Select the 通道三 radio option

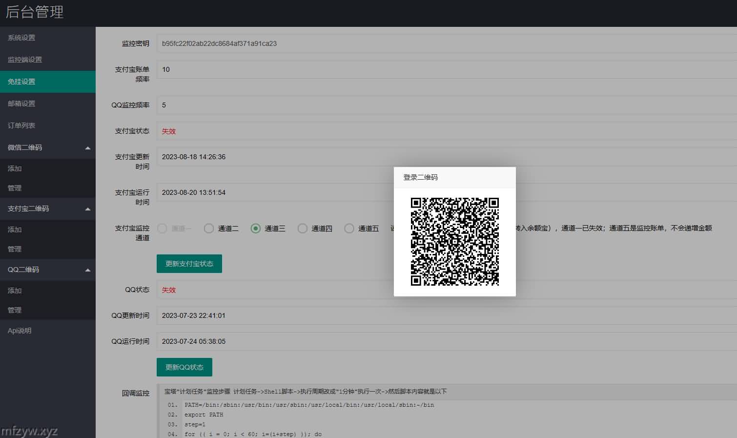coord(256,229)
